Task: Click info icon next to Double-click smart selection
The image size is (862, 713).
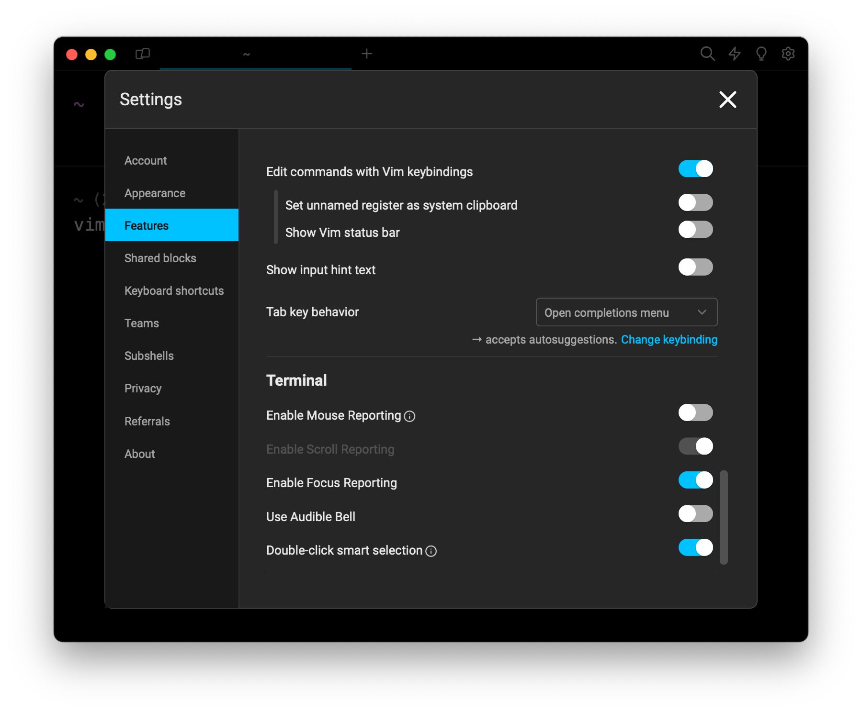Action: pos(431,551)
